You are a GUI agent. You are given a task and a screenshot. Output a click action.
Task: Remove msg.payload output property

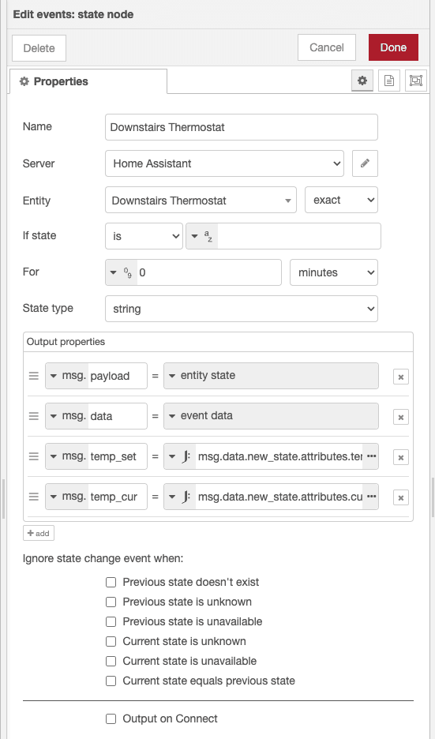point(400,377)
